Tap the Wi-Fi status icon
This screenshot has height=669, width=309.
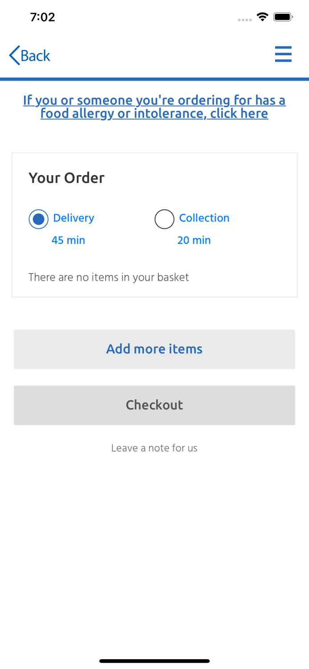263,17
